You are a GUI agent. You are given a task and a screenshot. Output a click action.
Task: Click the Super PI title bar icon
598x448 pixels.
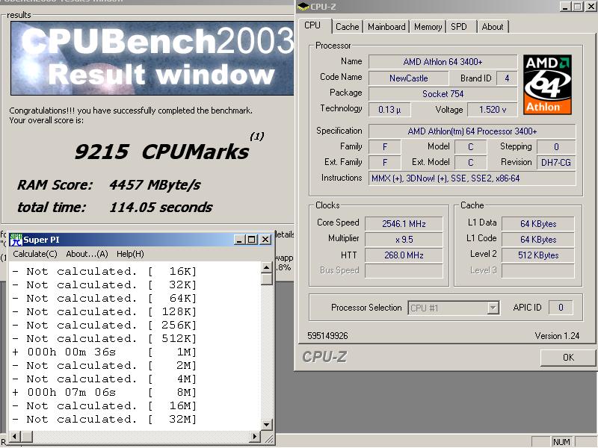[x=16, y=240]
